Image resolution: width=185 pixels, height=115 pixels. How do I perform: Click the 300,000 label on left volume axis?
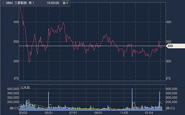click(13, 98)
